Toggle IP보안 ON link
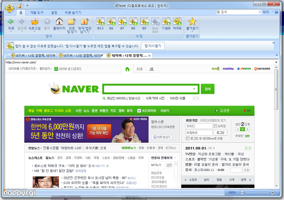This screenshot has height=200, width=284. point(247,136)
